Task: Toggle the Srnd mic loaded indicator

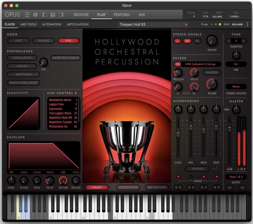Action: pos(217,177)
